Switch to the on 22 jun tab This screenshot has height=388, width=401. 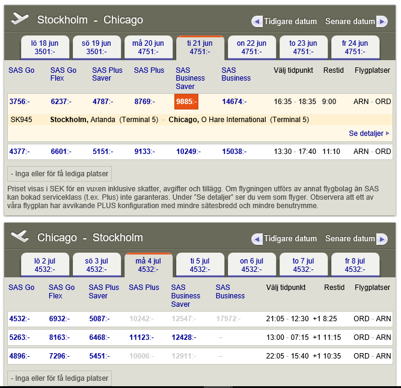[x=251, y=48]
